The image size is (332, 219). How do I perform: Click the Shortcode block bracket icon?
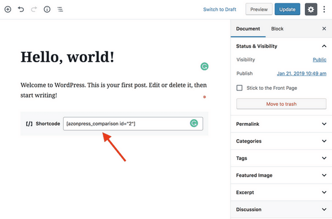click(29, 124)
